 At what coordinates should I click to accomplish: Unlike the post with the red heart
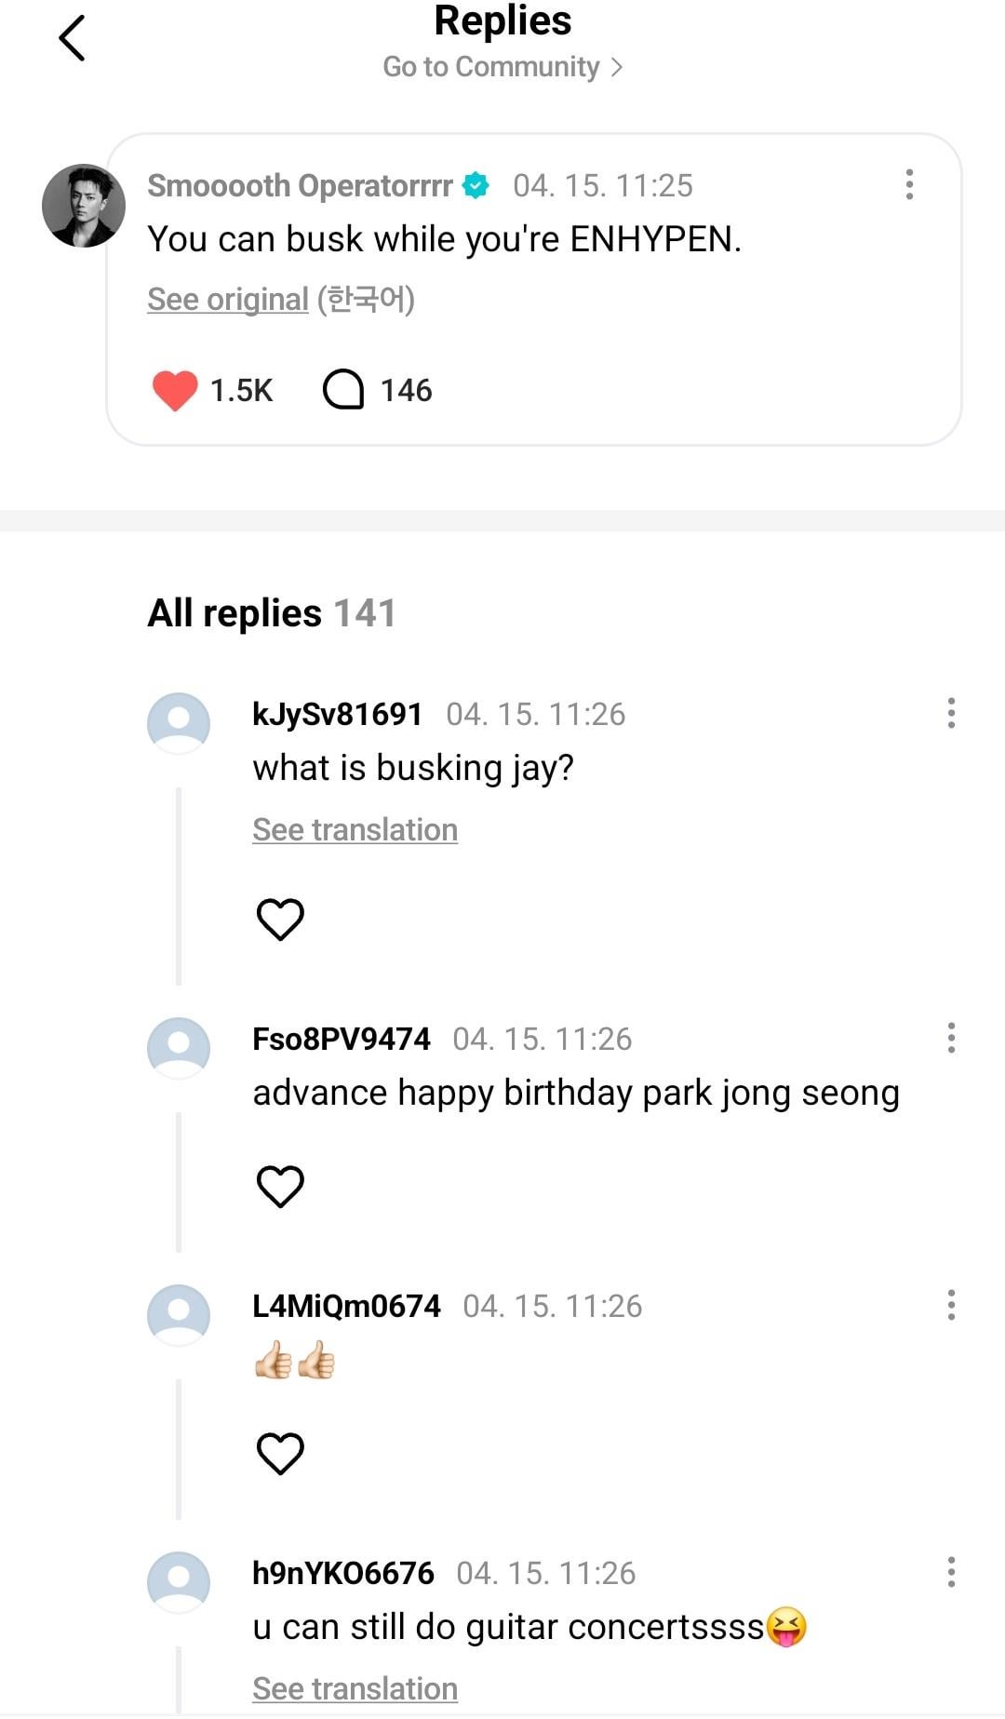(175, 390)
